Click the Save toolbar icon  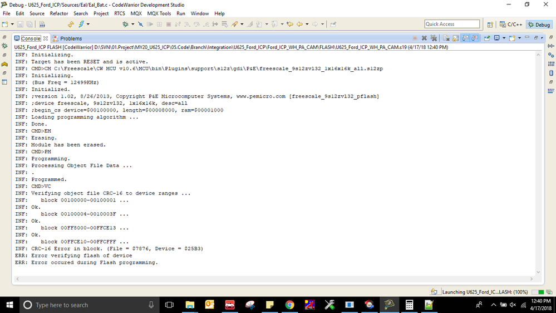tap(20, 24)
